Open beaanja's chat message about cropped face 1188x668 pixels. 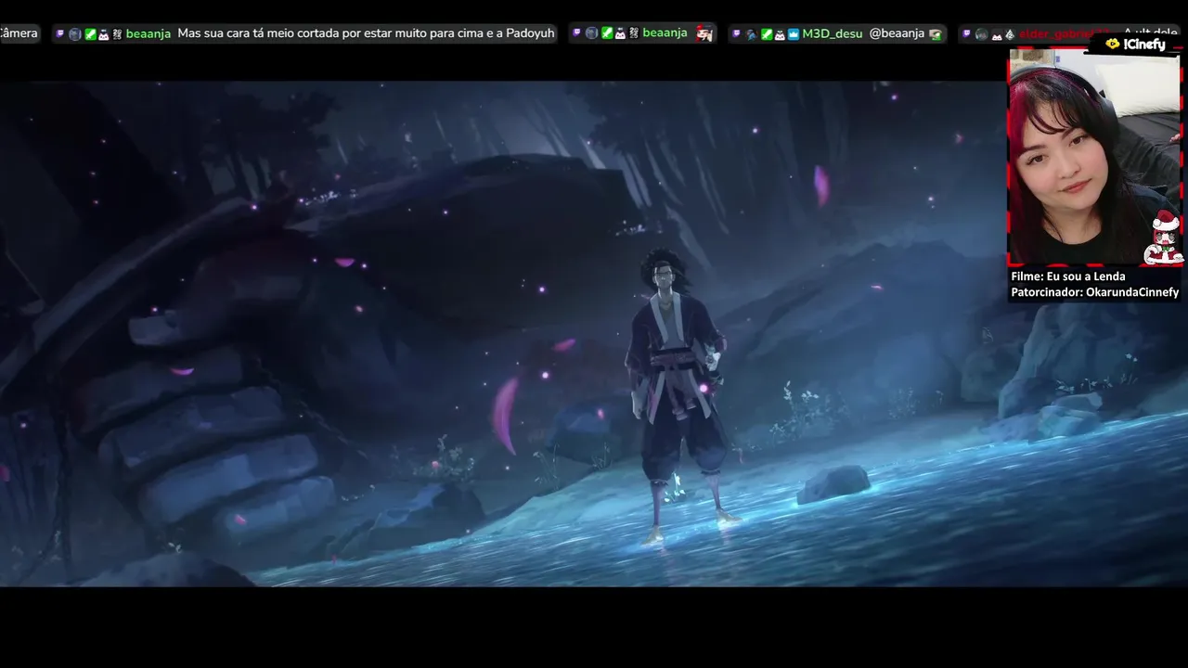(x=304, y=33)
